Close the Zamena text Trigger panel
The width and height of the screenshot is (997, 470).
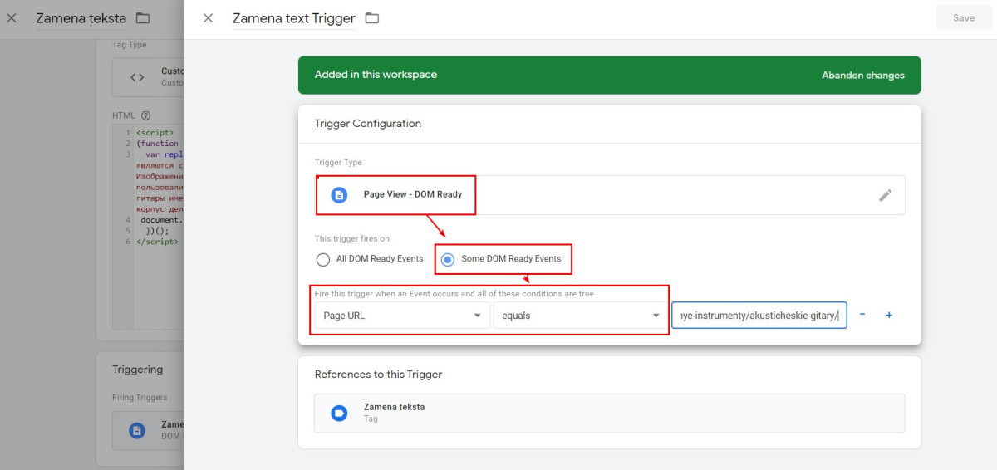point(208,18)
